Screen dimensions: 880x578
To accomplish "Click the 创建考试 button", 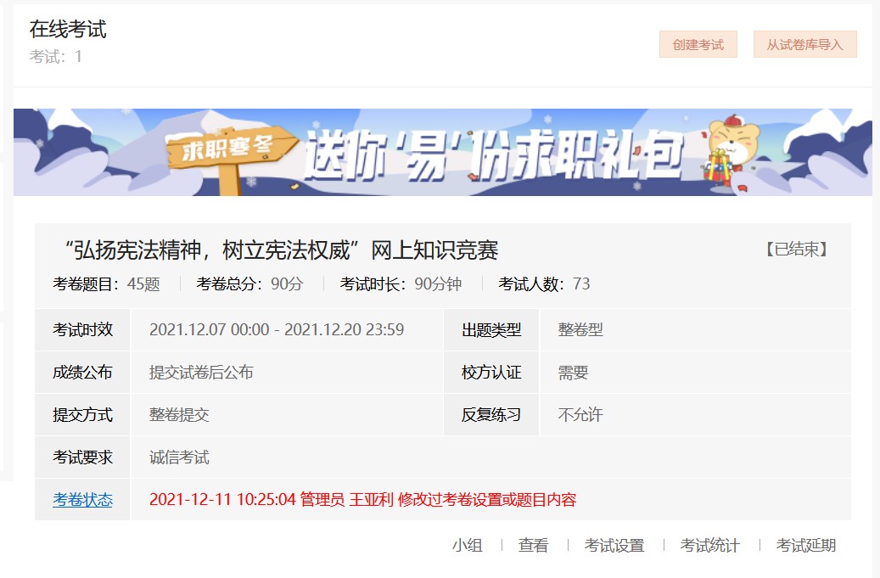I will (x=698, y=45).
